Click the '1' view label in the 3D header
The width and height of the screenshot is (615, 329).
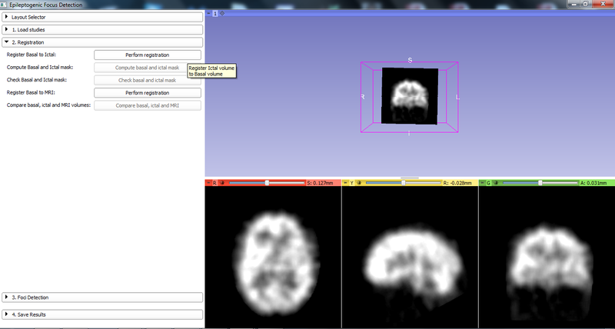[x=215, y=13]
